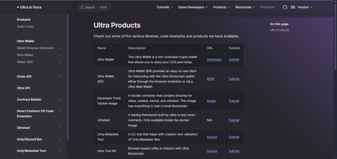Open the Blockchain dropdown menu

coord(245,7)
